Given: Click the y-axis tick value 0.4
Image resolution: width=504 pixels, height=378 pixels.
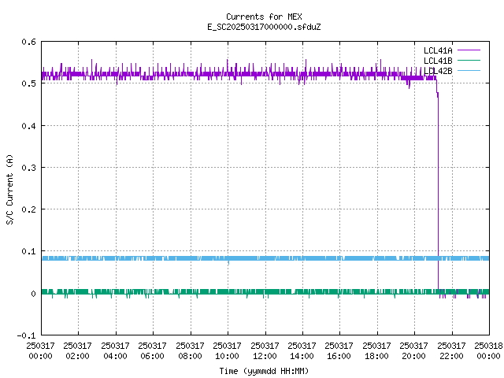Looking at the screenshot, I should pos(28,126).
